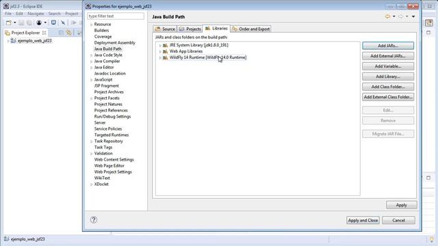Screen dimensions: 438x246
Task: Select Deployment Assembly in properties tree
Action: pyautogui.click(x=114, y=42)
